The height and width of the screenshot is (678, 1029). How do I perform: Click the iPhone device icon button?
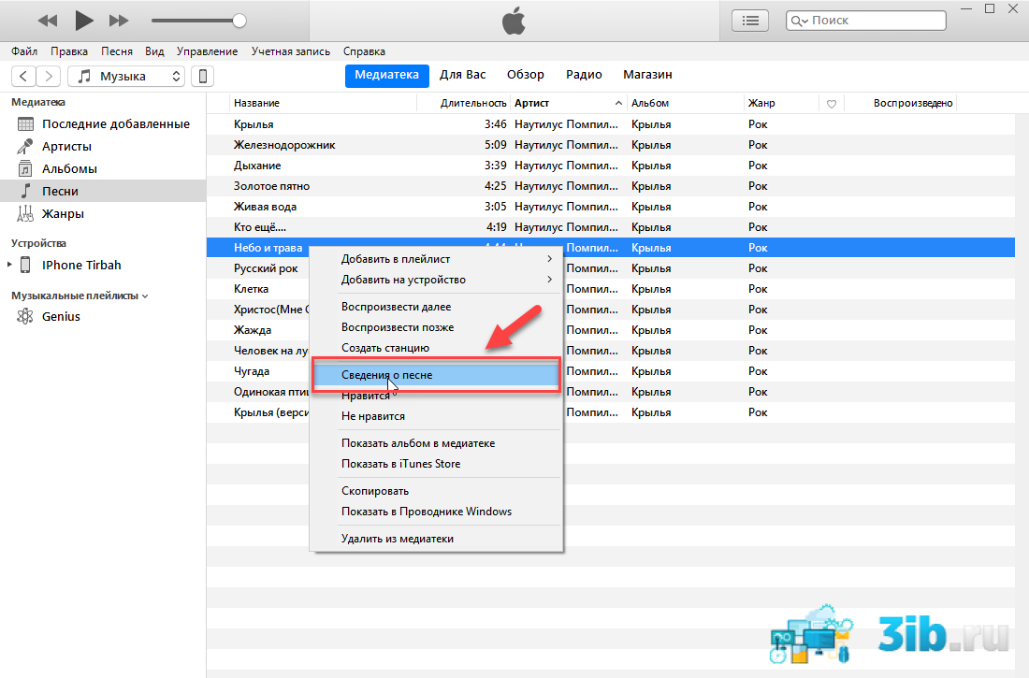tap(203, 76)
